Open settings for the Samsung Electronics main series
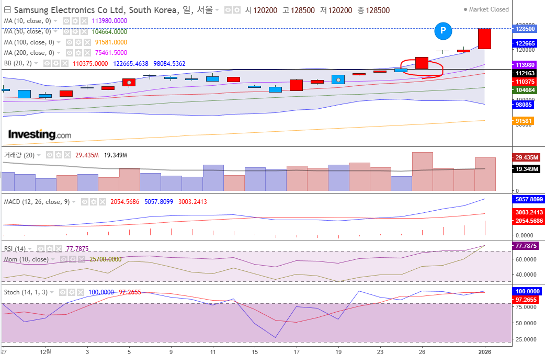 click(x=237, y=10)
